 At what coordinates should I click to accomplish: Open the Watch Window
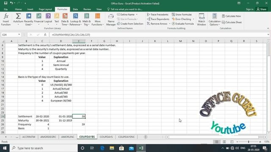click(202, 19)
